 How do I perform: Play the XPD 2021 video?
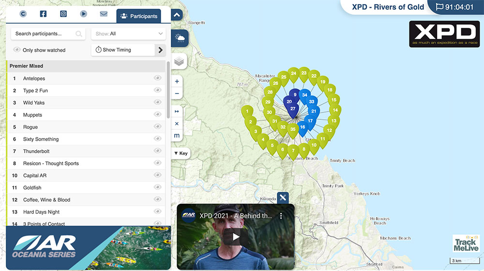236,237
